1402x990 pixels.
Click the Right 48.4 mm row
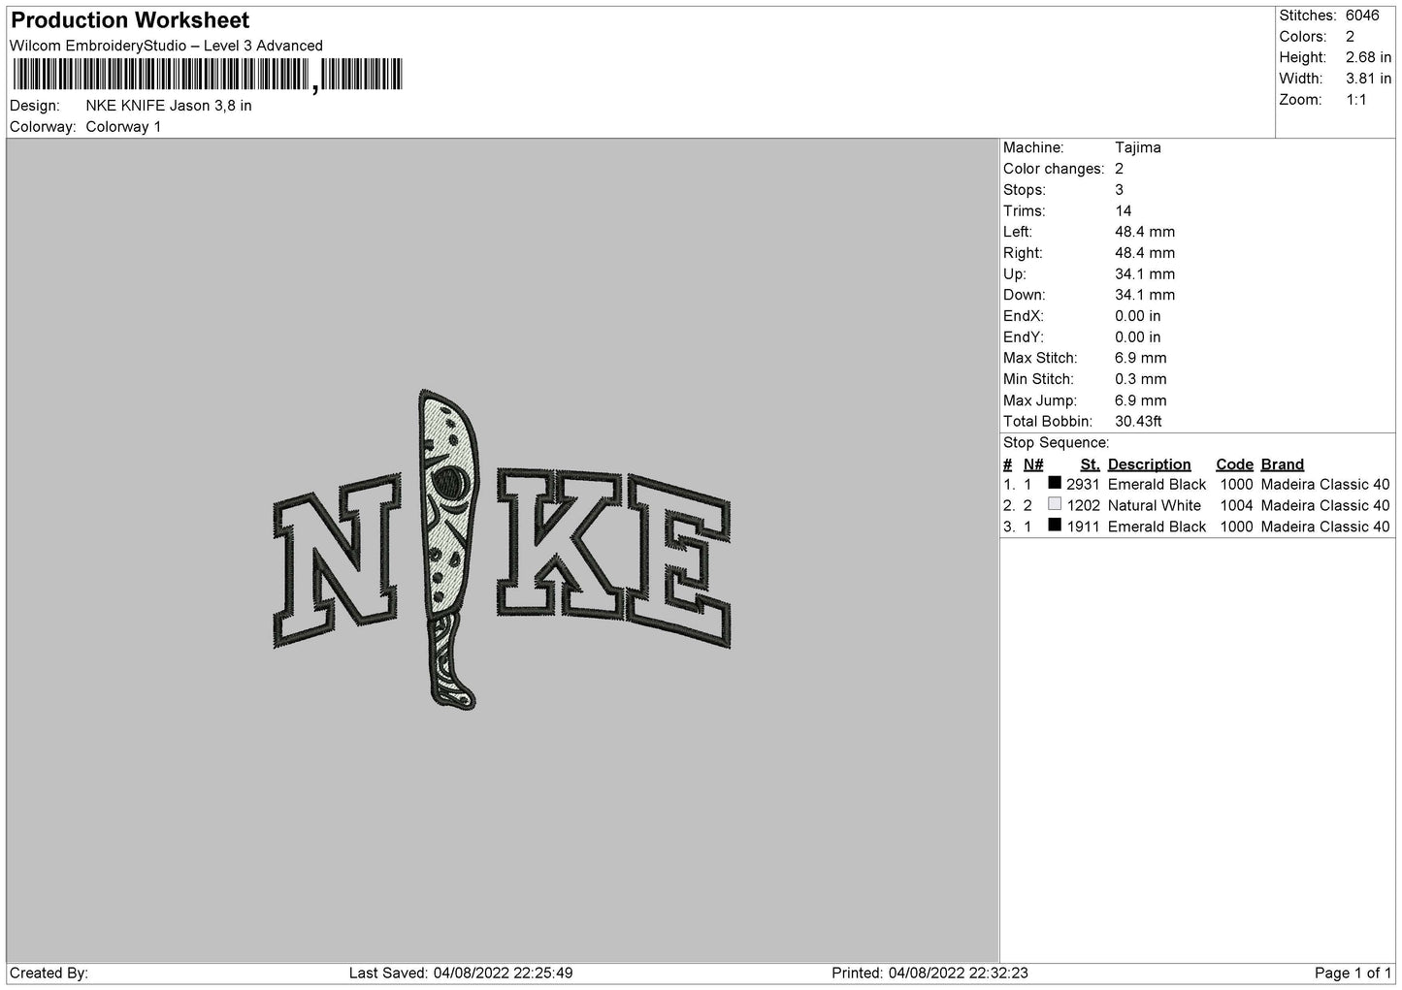pos(1089,253)
